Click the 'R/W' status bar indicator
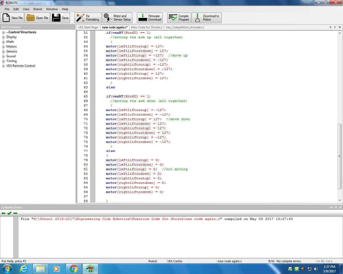This screenshot has height=274, width=343. tap(271, 261)
